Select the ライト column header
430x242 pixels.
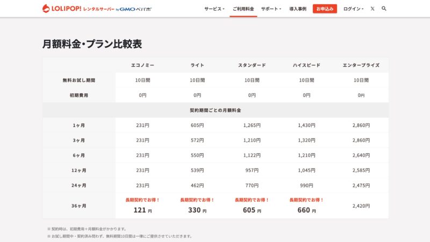tap(197, 65)
